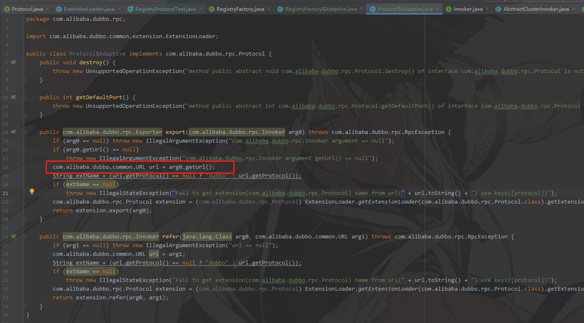Click the 'url = arg1;' assignment on line 28
Image resolution: width=584 pixels, height=323 pixels.
[167, 254]
